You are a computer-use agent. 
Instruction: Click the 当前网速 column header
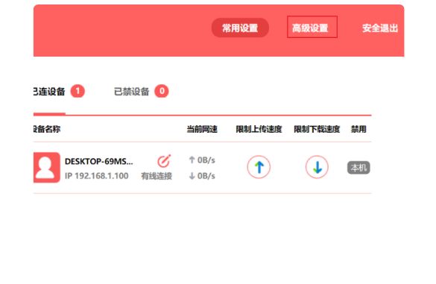pos(202,129)
